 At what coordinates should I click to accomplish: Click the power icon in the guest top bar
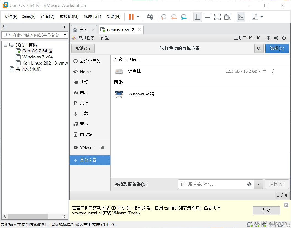[x=284, y=38]
